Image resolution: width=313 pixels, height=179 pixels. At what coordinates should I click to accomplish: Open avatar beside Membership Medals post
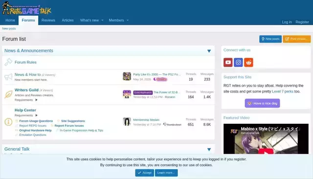(127, 122)
